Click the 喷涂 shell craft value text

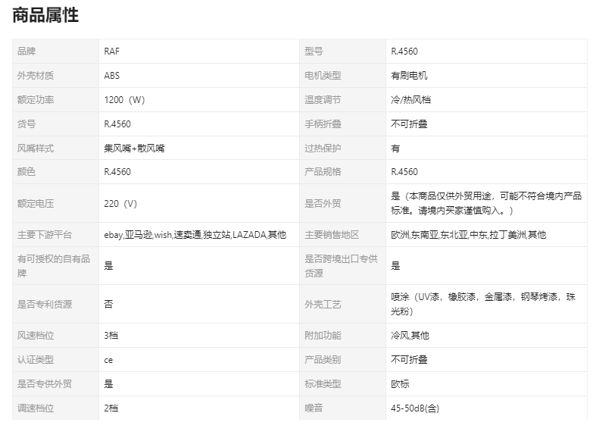coord(483,304)
